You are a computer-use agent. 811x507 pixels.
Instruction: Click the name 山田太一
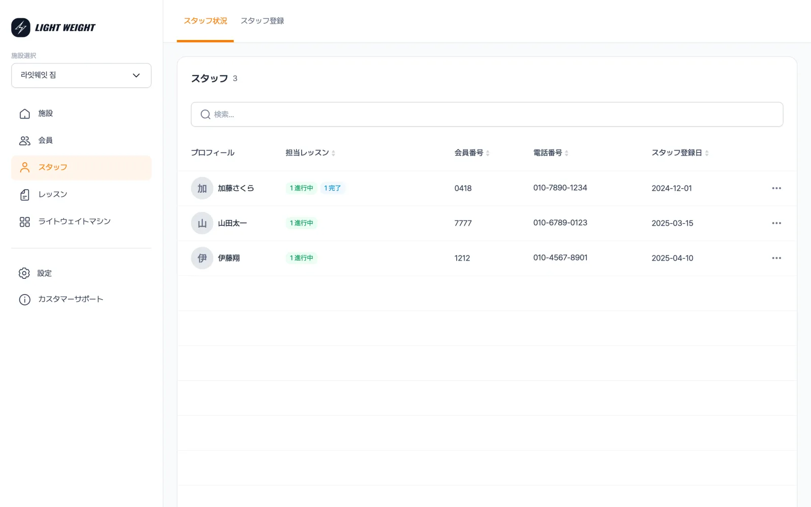(232, 223)
